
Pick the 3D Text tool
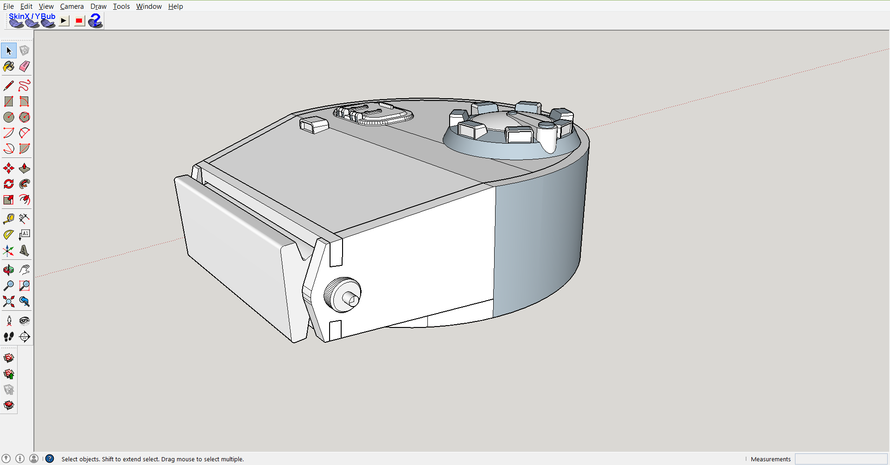click(x=25, y=251)
